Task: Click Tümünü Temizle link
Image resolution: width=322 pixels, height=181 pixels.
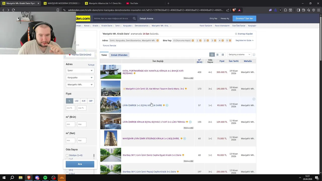Action: [109, 46]
